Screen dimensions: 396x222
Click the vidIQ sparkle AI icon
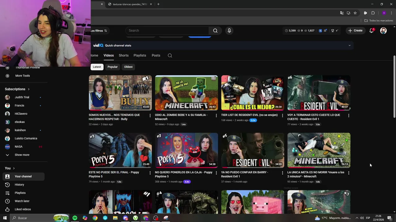pyautogui.click(x=337, y=31)
